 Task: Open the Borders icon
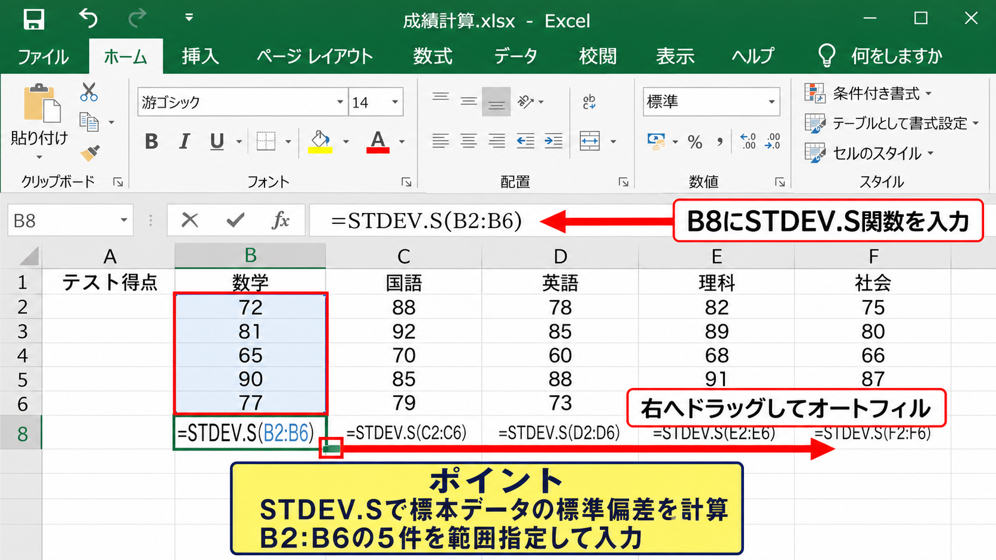point(266,141)
